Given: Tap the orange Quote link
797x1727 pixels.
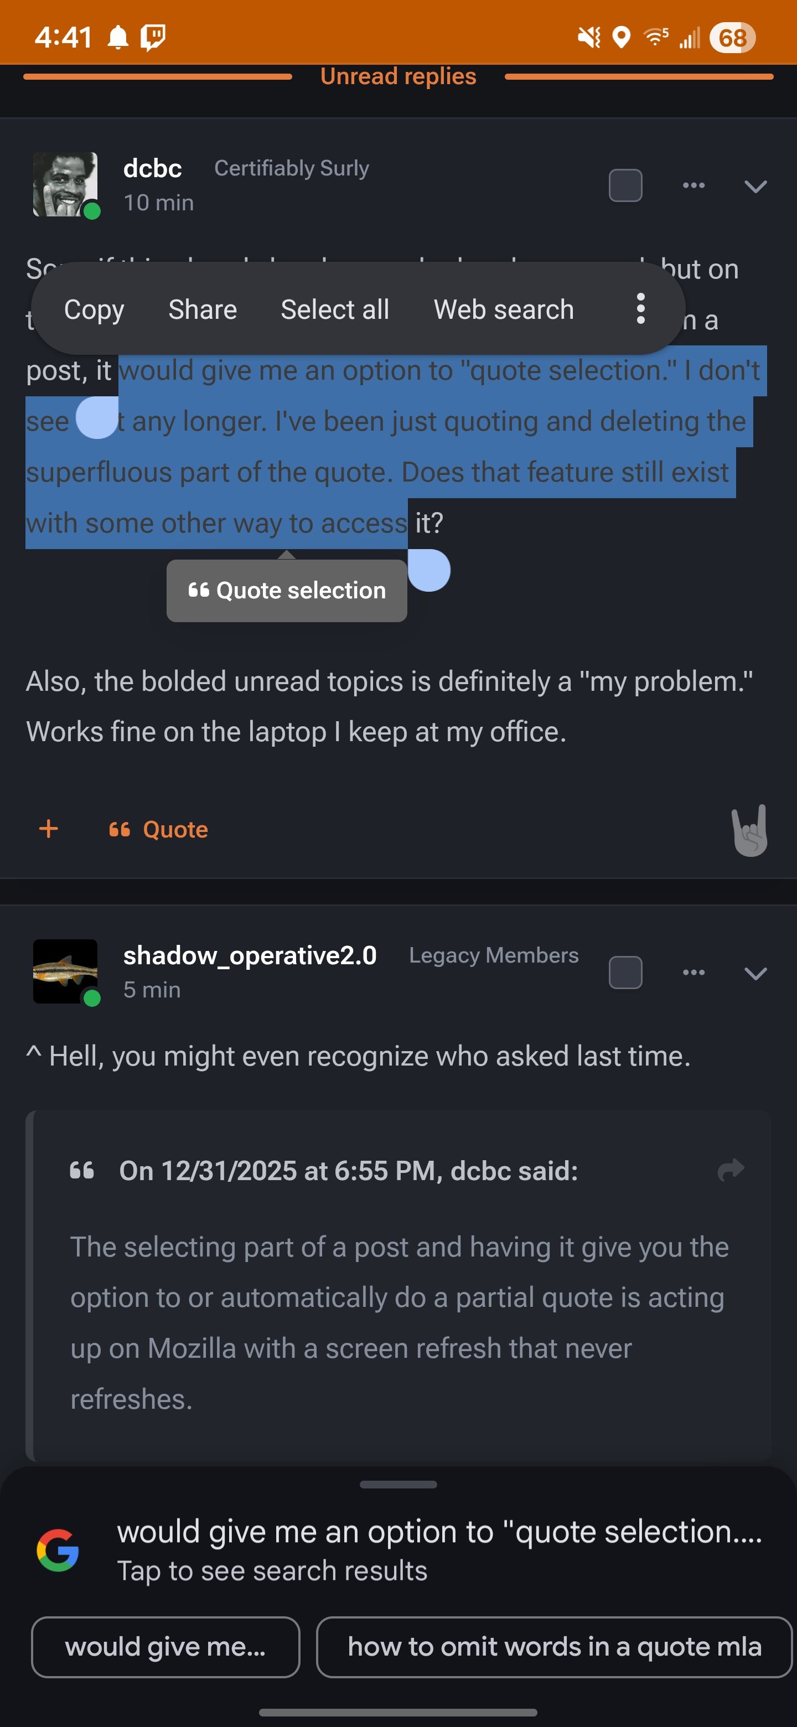Looking at the screenshot, I should (x=159, y=830).
